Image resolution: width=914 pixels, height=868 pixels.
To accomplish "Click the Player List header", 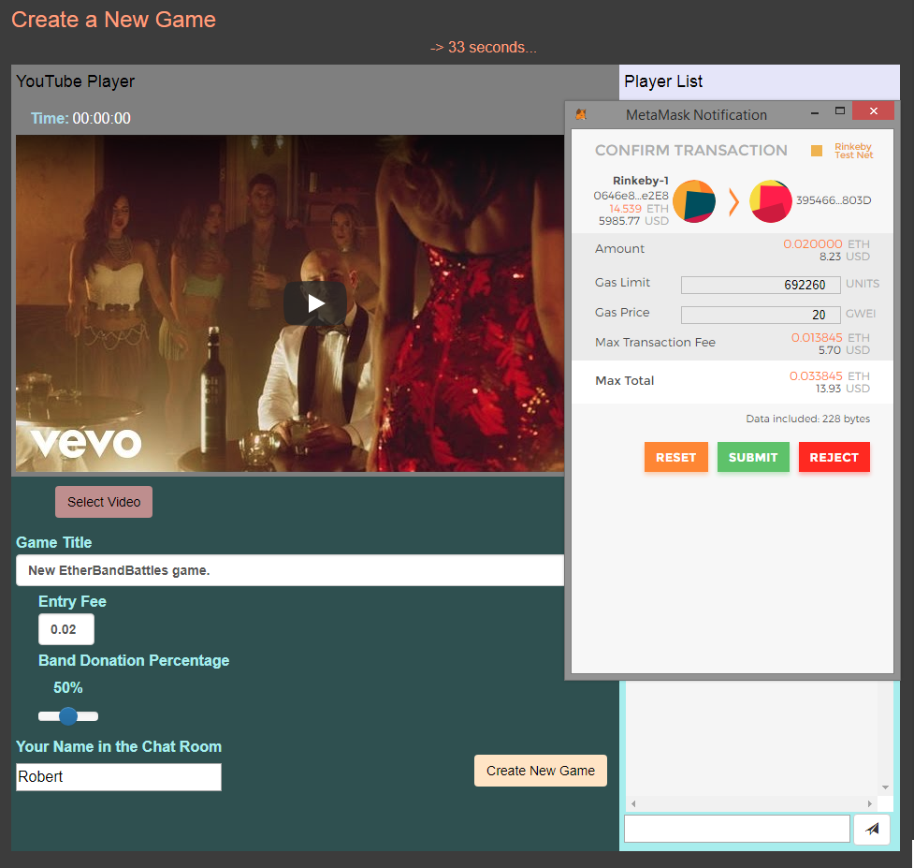I will [x=663, y=81].
